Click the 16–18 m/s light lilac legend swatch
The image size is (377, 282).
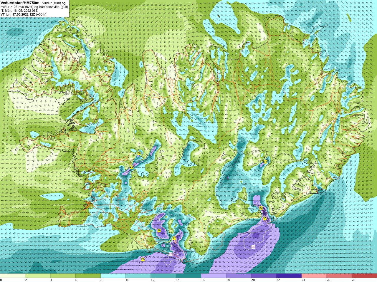tap(214, 276)
